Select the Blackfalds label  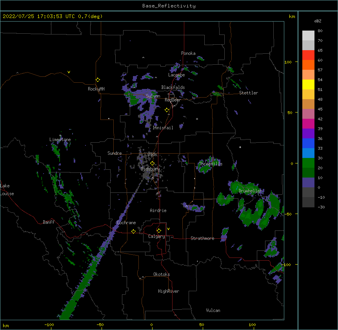click(173, 87)
